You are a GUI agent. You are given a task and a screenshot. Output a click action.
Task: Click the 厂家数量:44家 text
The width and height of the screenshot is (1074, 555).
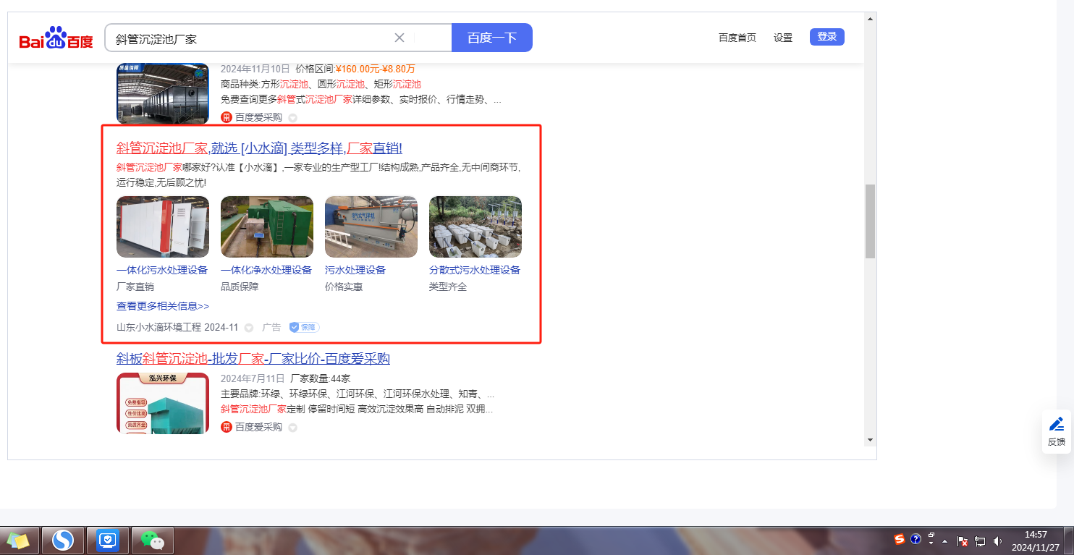tap(321, 378)
